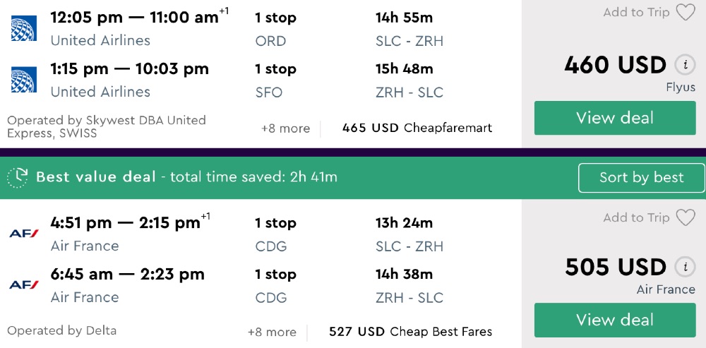Click the best value deal clock icon
Screen dimensions: 706x348
click(18, 177)
